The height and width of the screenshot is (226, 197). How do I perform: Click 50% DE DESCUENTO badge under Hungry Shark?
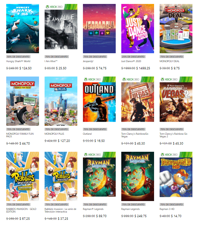(x=18, y=56)
